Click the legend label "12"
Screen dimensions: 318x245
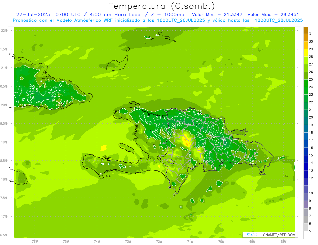click(x=311, y=178)
